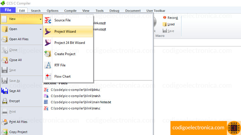This screenshot has width=241, height=135.
Task: Open recent project main.ccspjt
Action: point(100,29)
